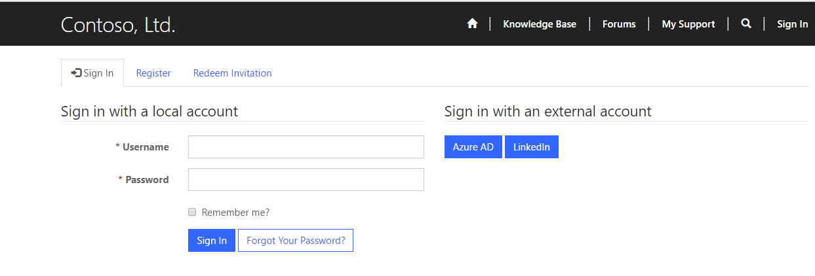Image resolution: width=815 pixels, height=276 pixels.
Task: Click Forgot Your Password? button
Action: click(x=296, y=240)
